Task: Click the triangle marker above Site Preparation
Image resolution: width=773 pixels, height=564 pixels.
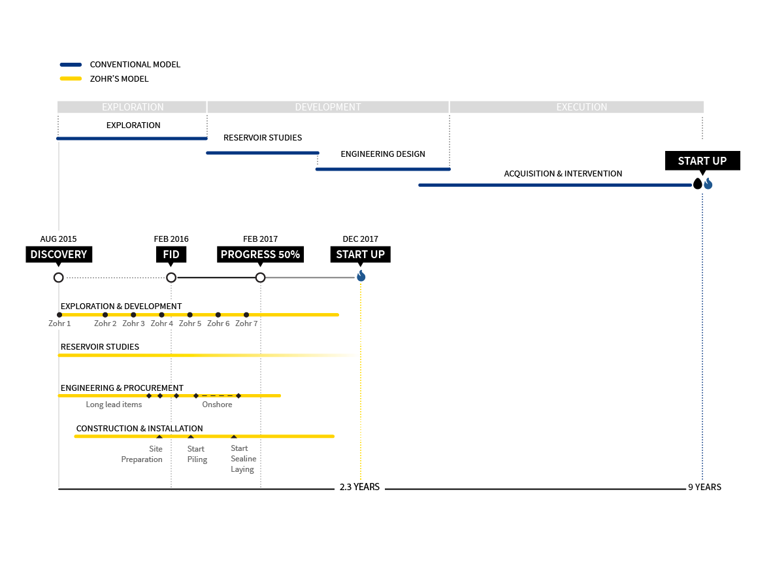Action: pos(159,437)
